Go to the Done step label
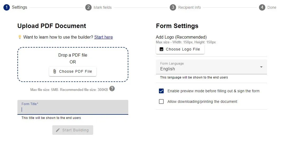The width and height of the screenshot is (283, 143). click(272, 7)
